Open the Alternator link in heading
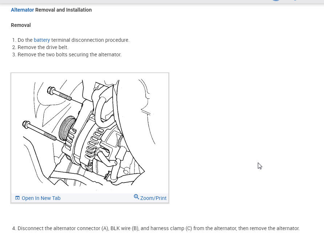 click(x=22, y=10)
